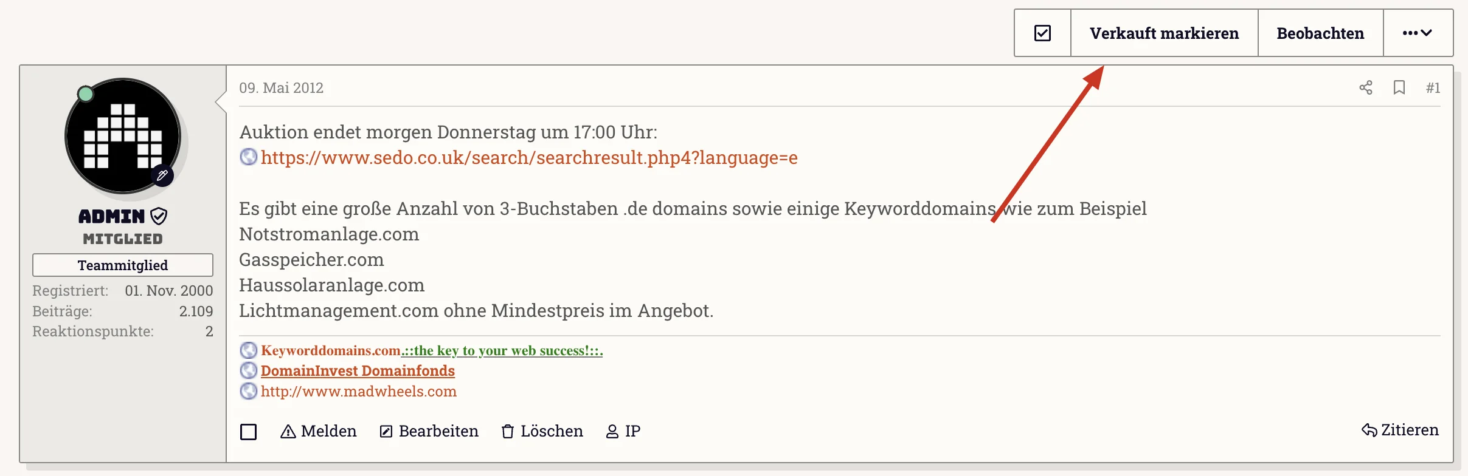Toggle the mark-thread checkbox button at top

(x=1042, y=33)
